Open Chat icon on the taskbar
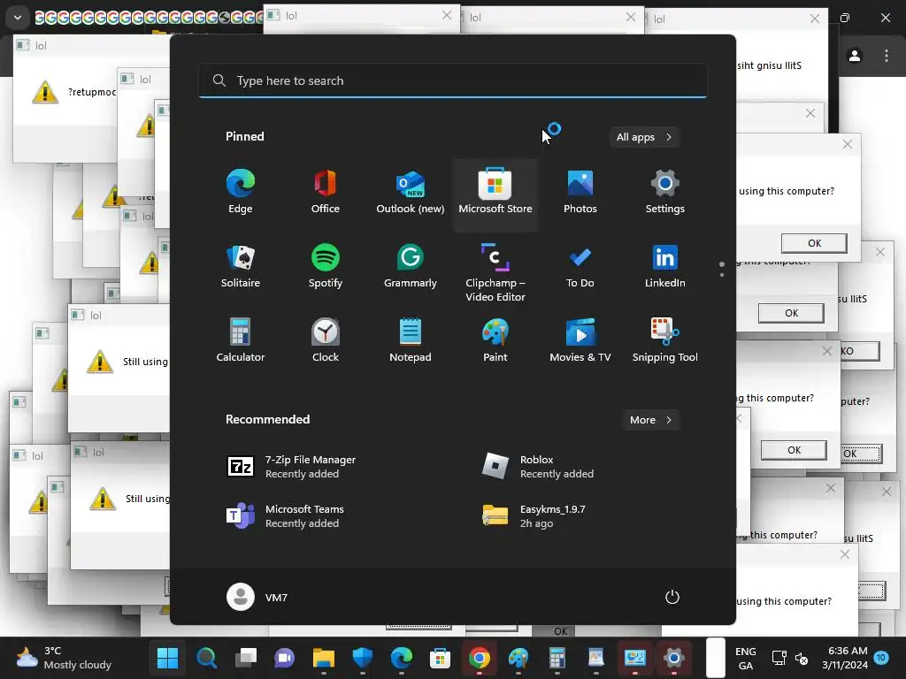906x679 pixels. 284,658
